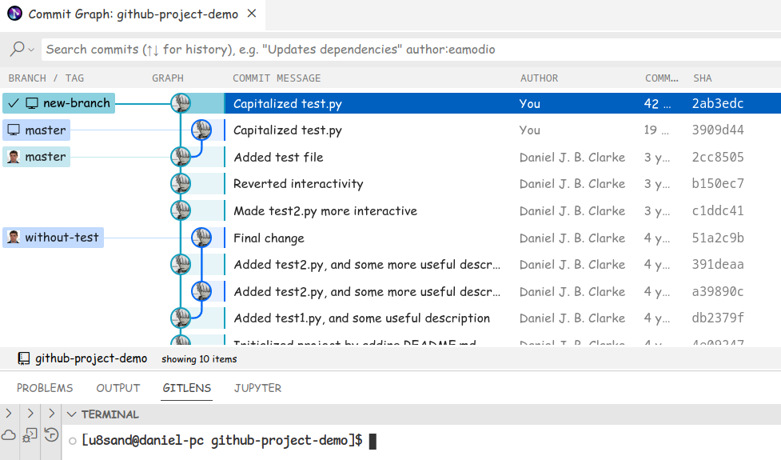
Task: Click commit avatar node for 'Final change'
Action: pyautogui.click(x=201, y=238)
